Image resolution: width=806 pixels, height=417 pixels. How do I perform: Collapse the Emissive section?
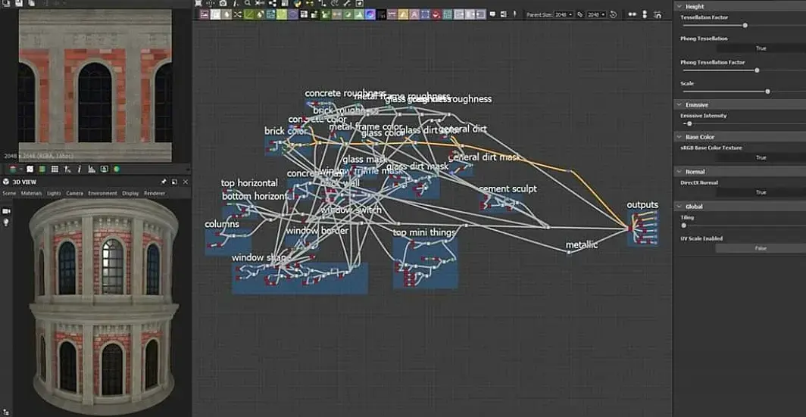679,104
